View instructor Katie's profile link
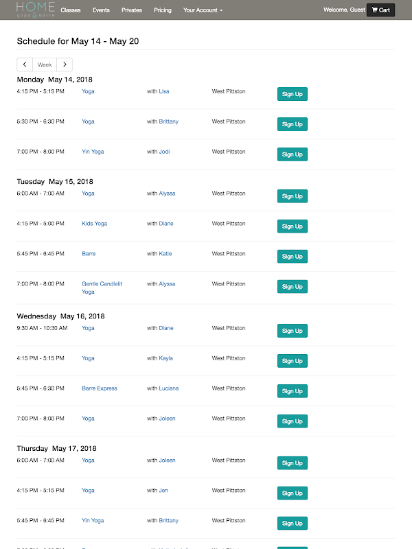 [x=165, y=254]
